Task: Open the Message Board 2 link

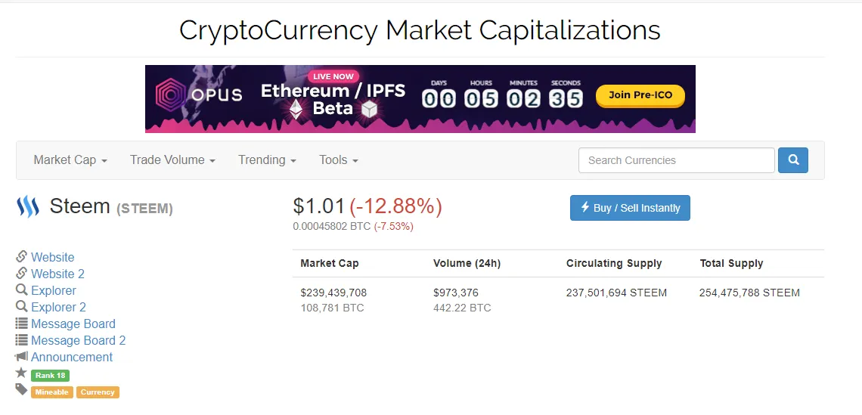Action: click(x=78, y=340)
